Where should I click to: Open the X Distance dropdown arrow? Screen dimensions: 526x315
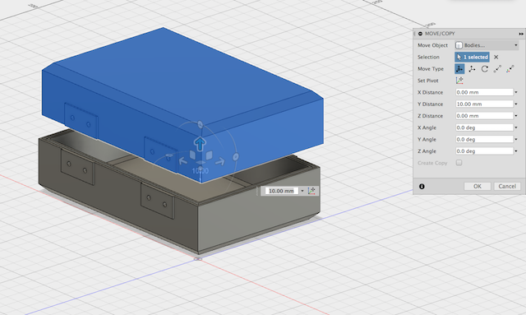[516, 92]
